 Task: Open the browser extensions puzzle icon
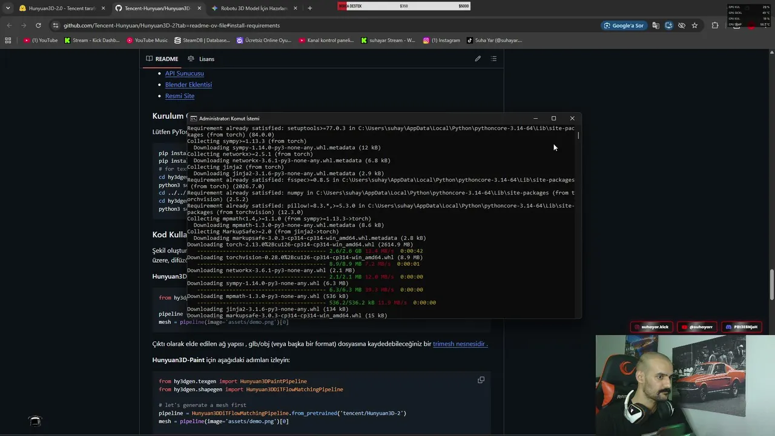tap(715, 25)
